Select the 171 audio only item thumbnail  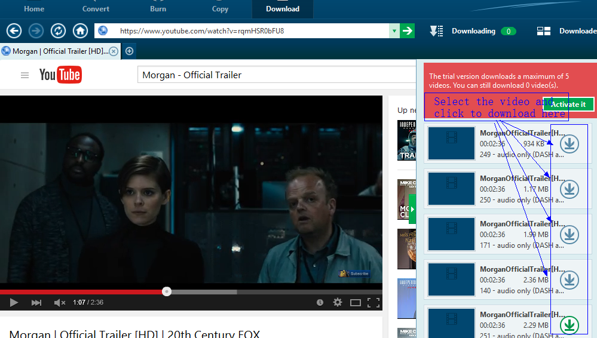pyautogui.click(x=452, y=233)
